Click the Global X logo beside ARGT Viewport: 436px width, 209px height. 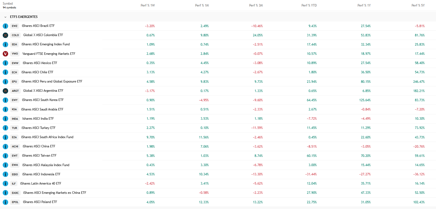[x=5, y=91]
